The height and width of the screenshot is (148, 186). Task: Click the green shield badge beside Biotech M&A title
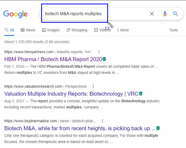(x=158, y=128)
